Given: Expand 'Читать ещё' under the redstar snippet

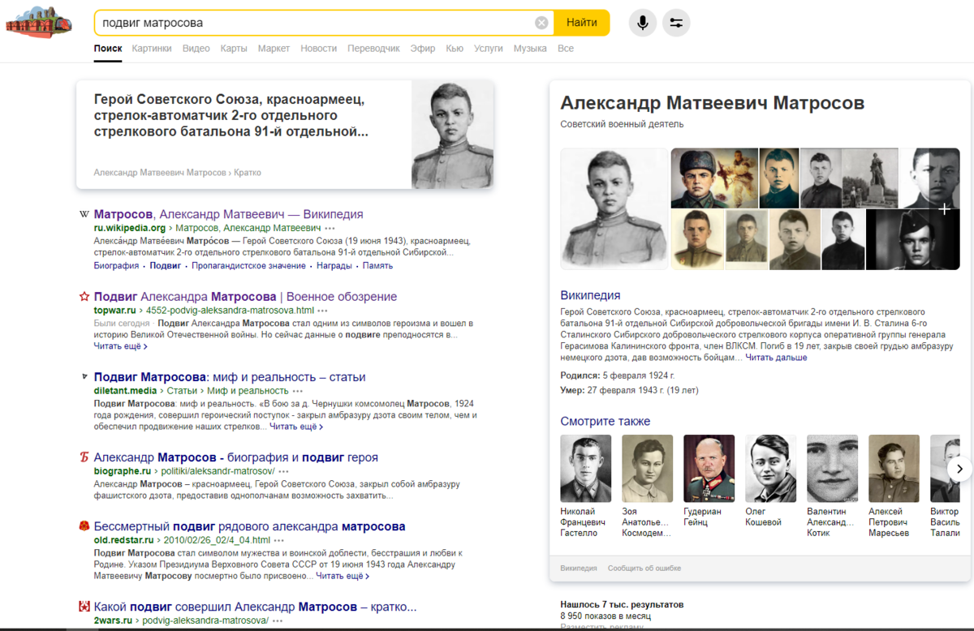Looking at the screenshot, I should pyautogui.click(x=343, y=577).
